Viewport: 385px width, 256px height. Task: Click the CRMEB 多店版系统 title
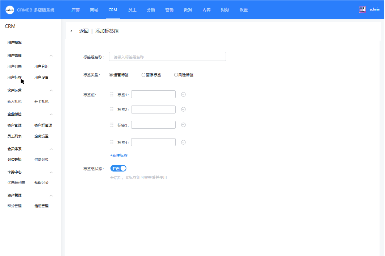pos(36,10)
